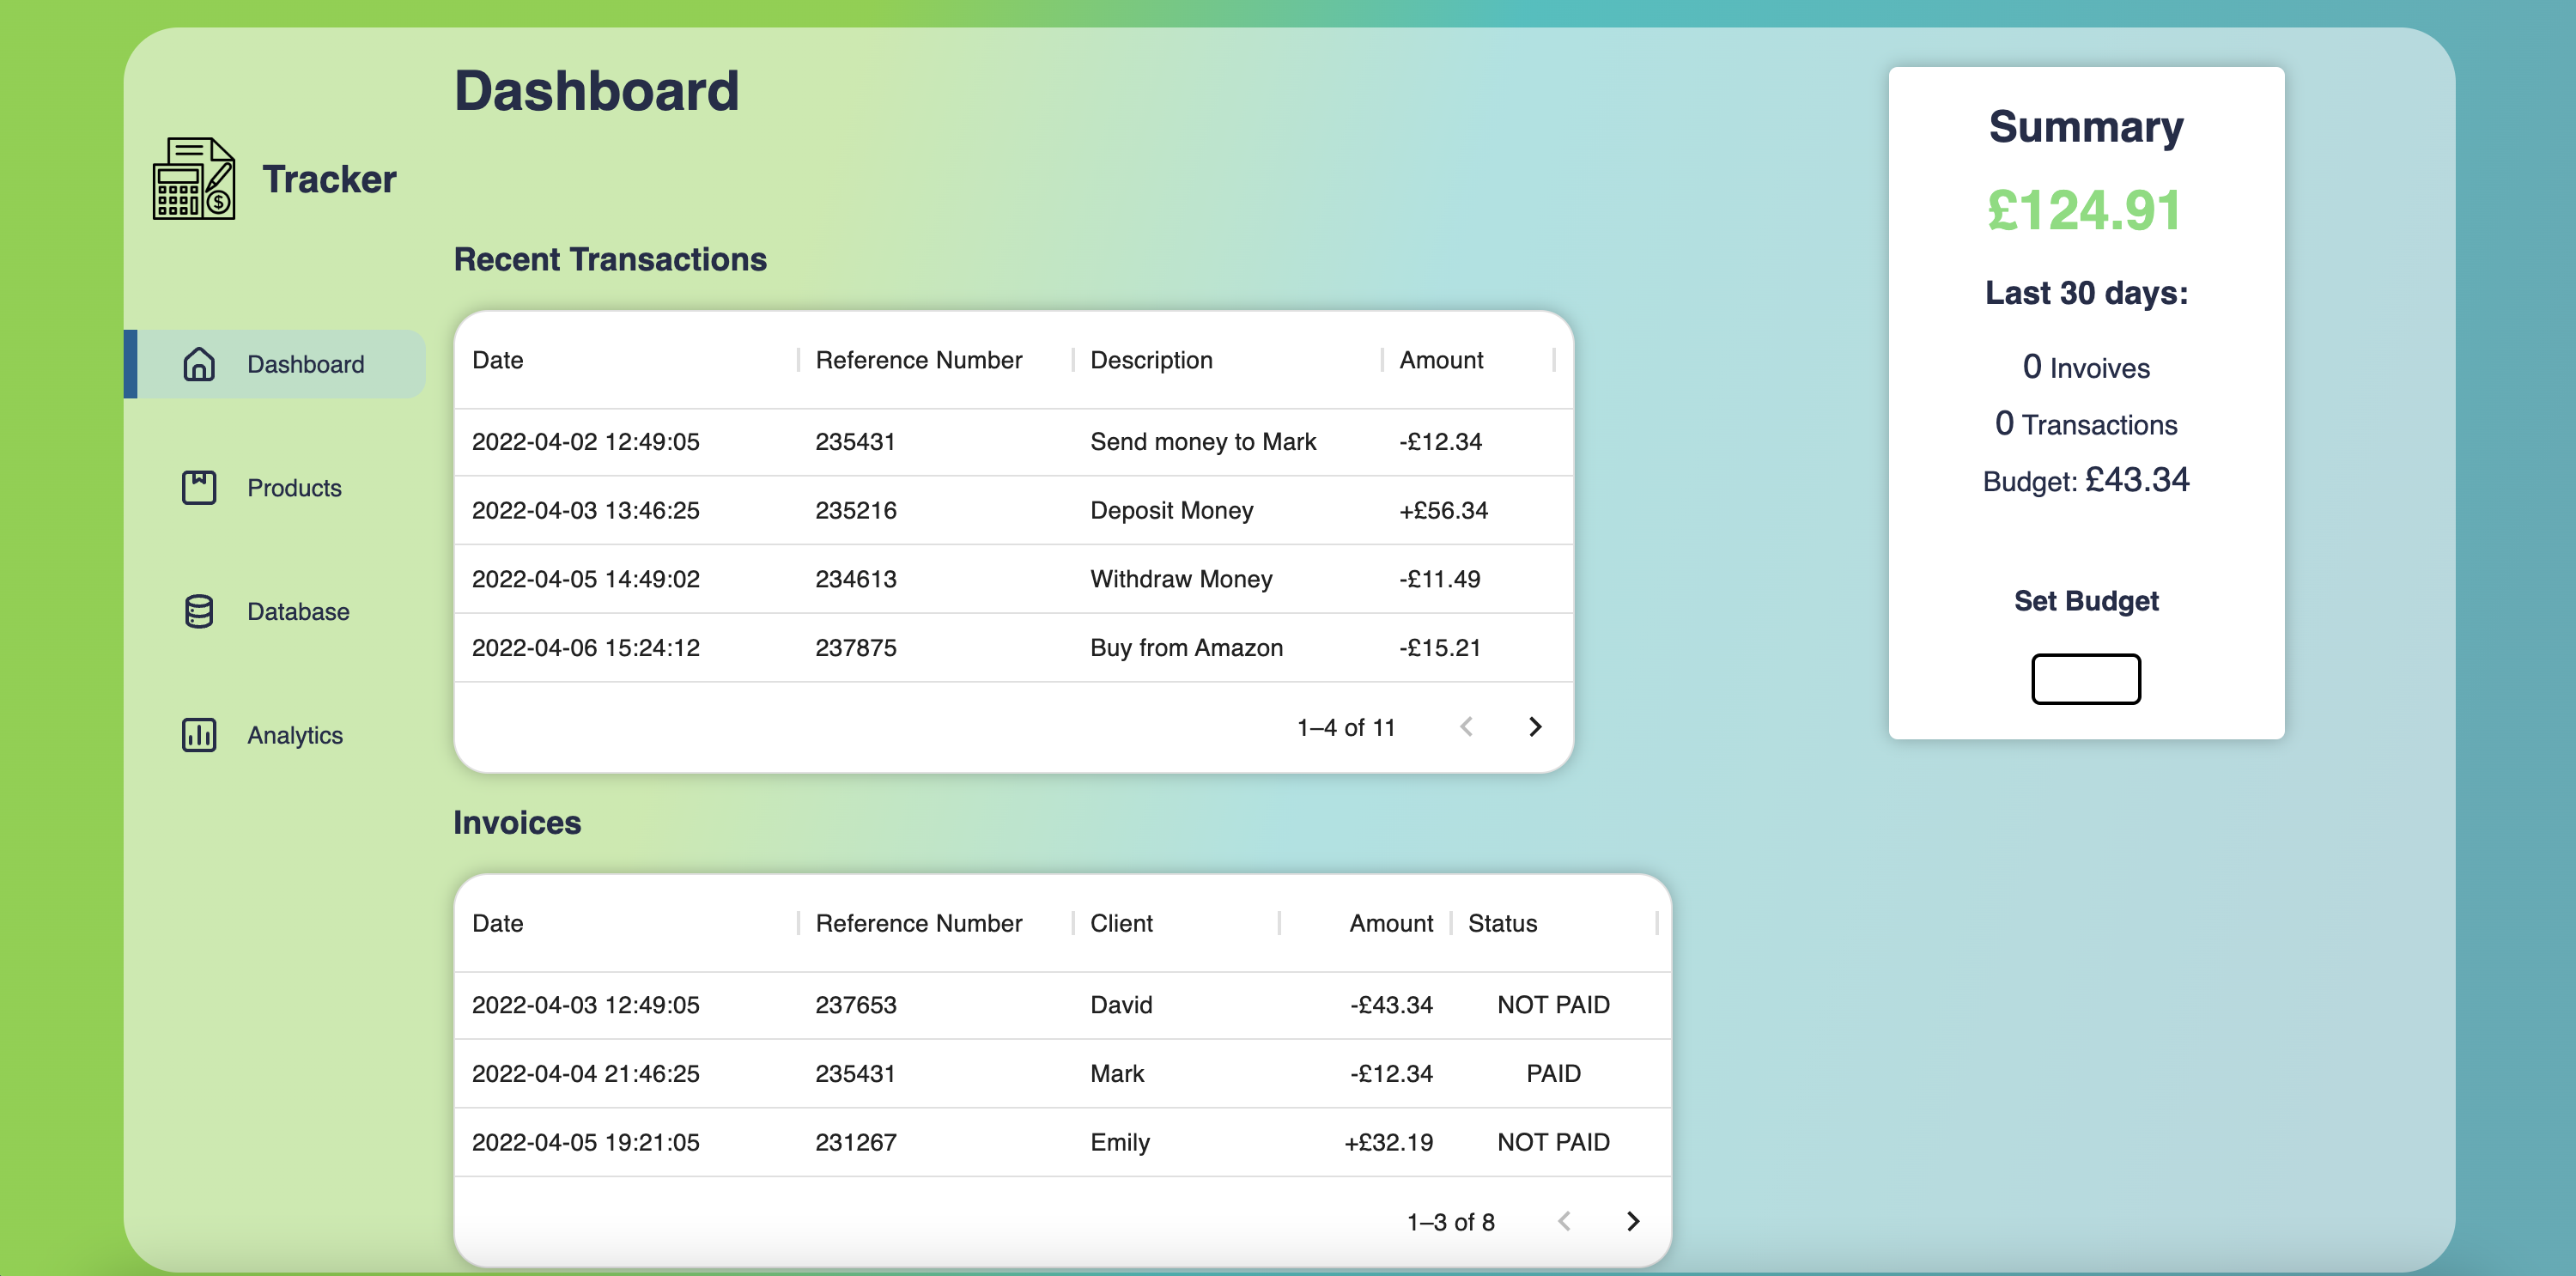The height and width of the screenshot is (1276, 2576).
Task: Sort transactions by Amount column header
Action: tap(1441, 360)
